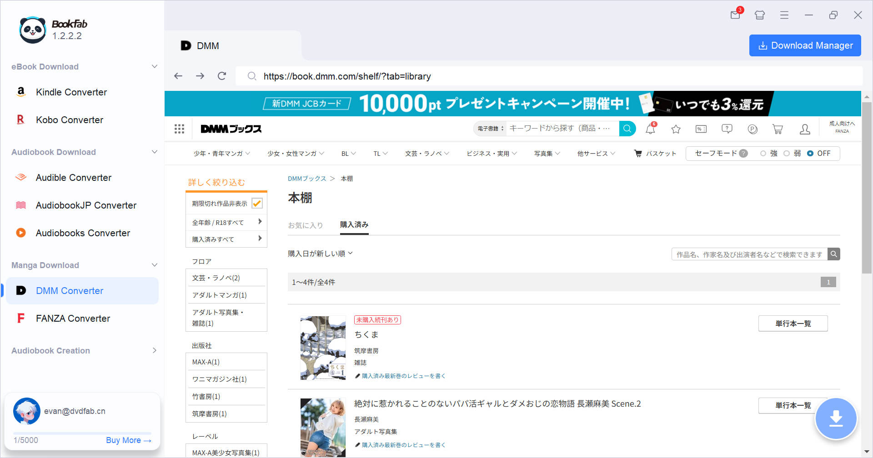
Task: Click the ちくま book cover thumbnail
Action: (x=323, y=348)
